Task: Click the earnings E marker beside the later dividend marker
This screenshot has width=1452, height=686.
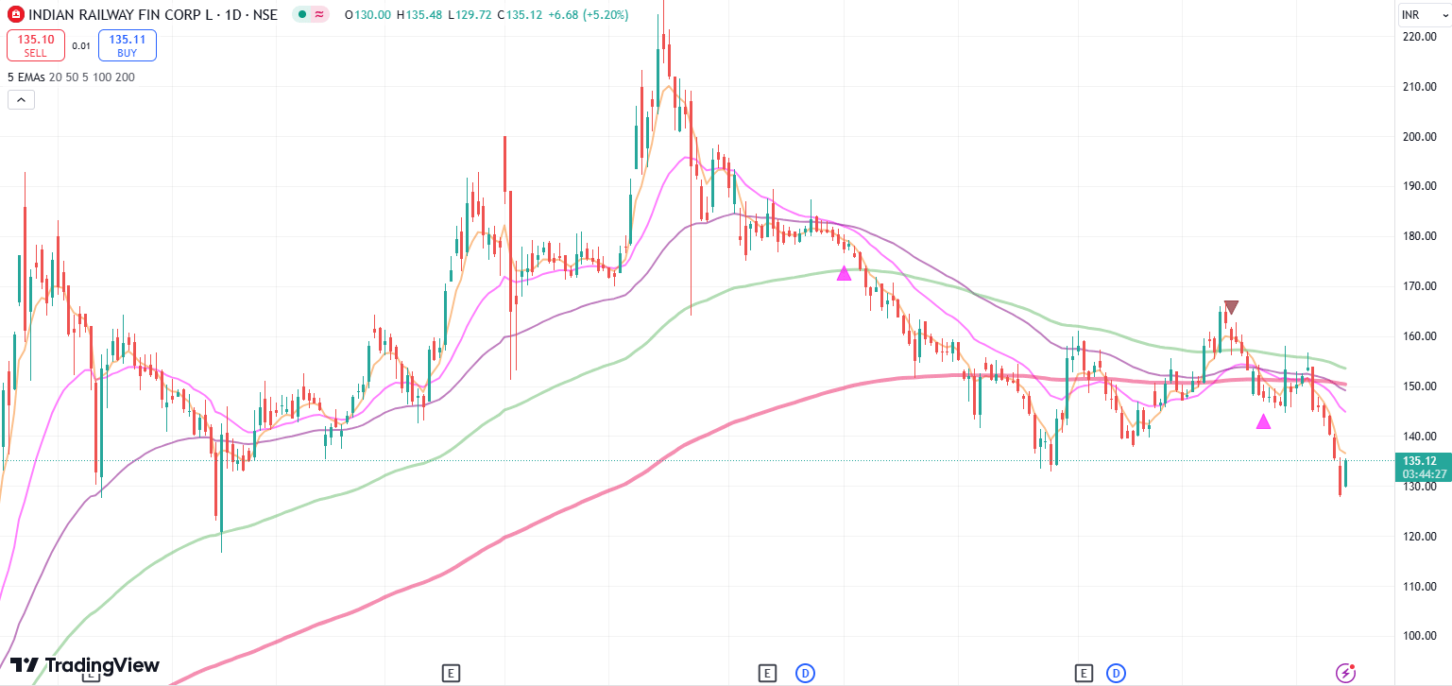Action: 1084,673
